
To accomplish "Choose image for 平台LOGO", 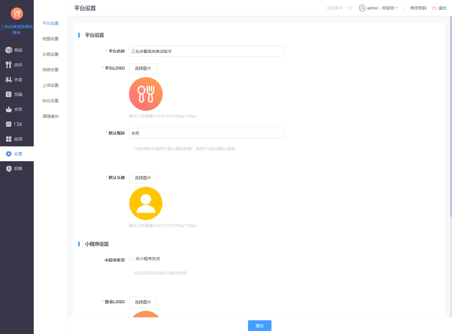I will [143, 68].
